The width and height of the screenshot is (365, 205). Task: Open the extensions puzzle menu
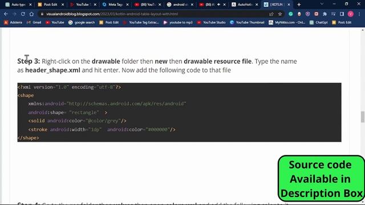[325, 14]
